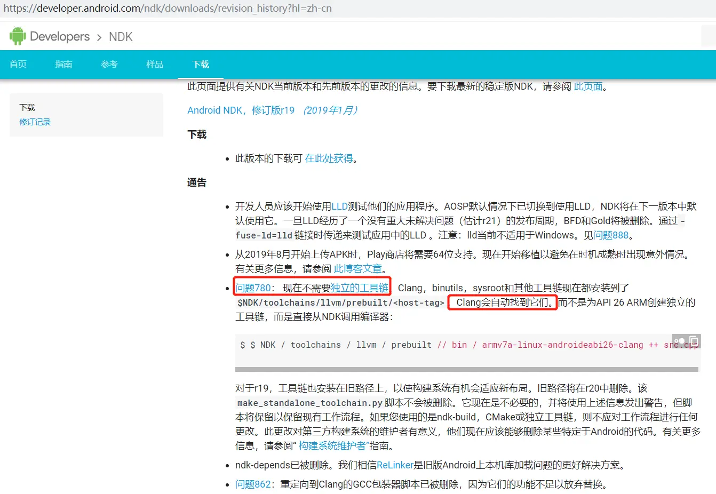Image resolution: width=716 pixels, height=494 pixels.
Task: Open 修订记录 in the left sidebar
Action: pyautogui.click(x=35, y=122)
